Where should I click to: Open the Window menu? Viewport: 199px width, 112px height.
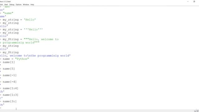(x=26, y=5)
